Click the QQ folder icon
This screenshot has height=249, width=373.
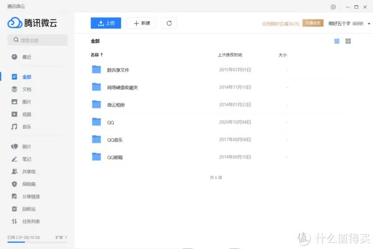point(96,122)
